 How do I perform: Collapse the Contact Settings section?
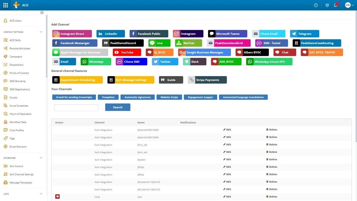click(x=41, y=32)
